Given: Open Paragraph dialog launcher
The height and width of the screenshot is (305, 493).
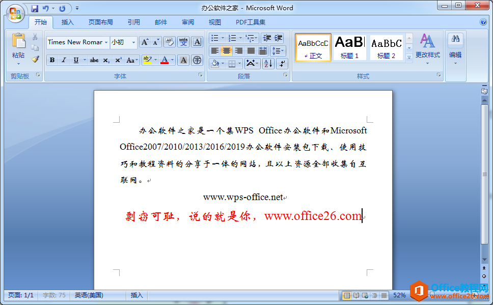Looking at the screenshot, I should pos(286,75).
